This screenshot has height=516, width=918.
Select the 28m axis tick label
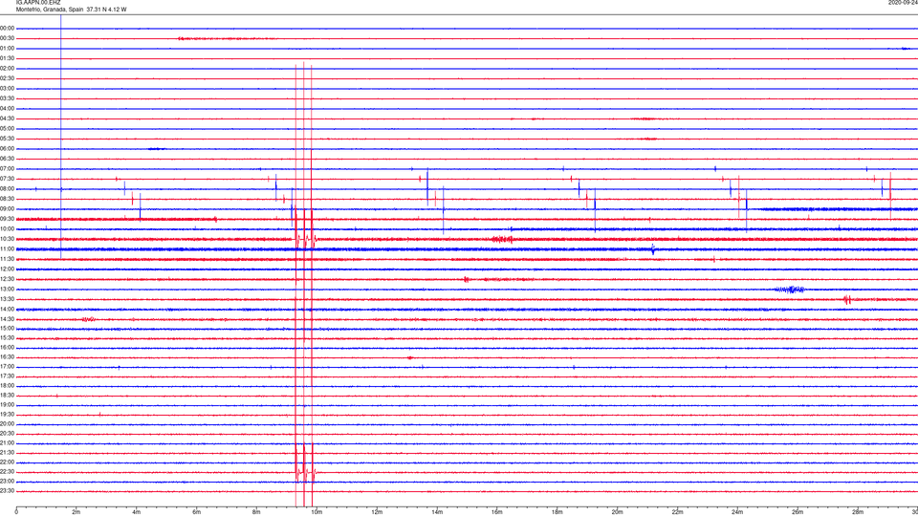click(x=858, y=512)
